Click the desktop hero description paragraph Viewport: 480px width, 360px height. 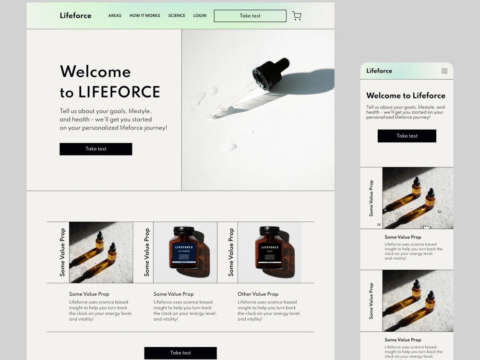coord(113,120)
